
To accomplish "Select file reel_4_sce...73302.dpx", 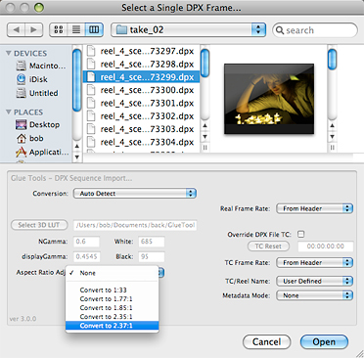I will coord(141,116).
